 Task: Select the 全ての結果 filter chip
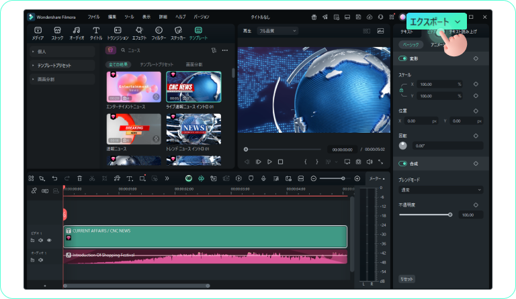point(118,64)
